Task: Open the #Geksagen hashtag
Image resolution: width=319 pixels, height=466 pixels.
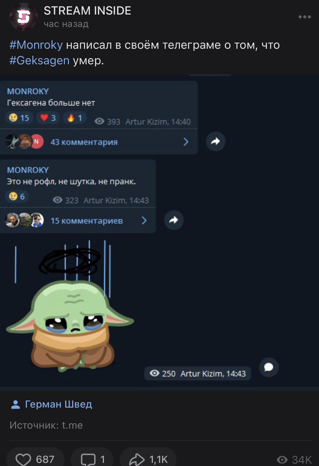Action: [39, 60]
